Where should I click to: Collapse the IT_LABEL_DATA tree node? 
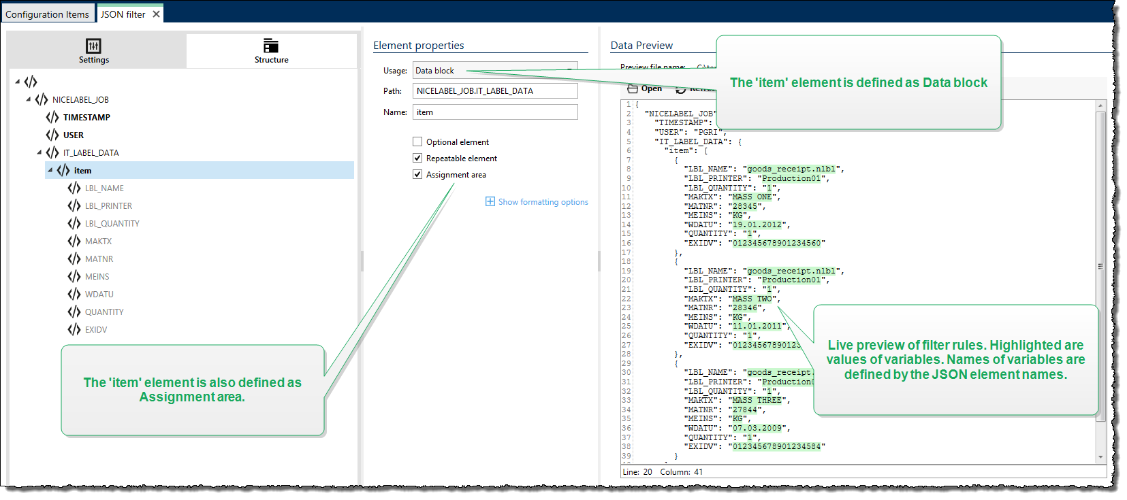39,152
